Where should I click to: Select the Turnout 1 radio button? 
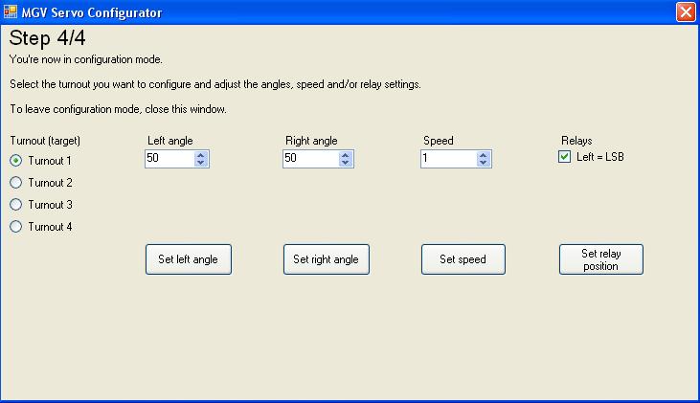tap(15, 161)
